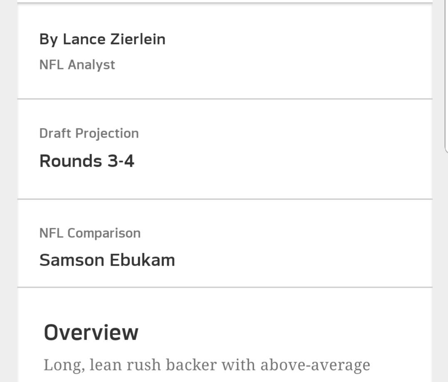Screen dimensions: 448x382
Task: Select the NFL Comparison label
Action: (x=90, y=233)
